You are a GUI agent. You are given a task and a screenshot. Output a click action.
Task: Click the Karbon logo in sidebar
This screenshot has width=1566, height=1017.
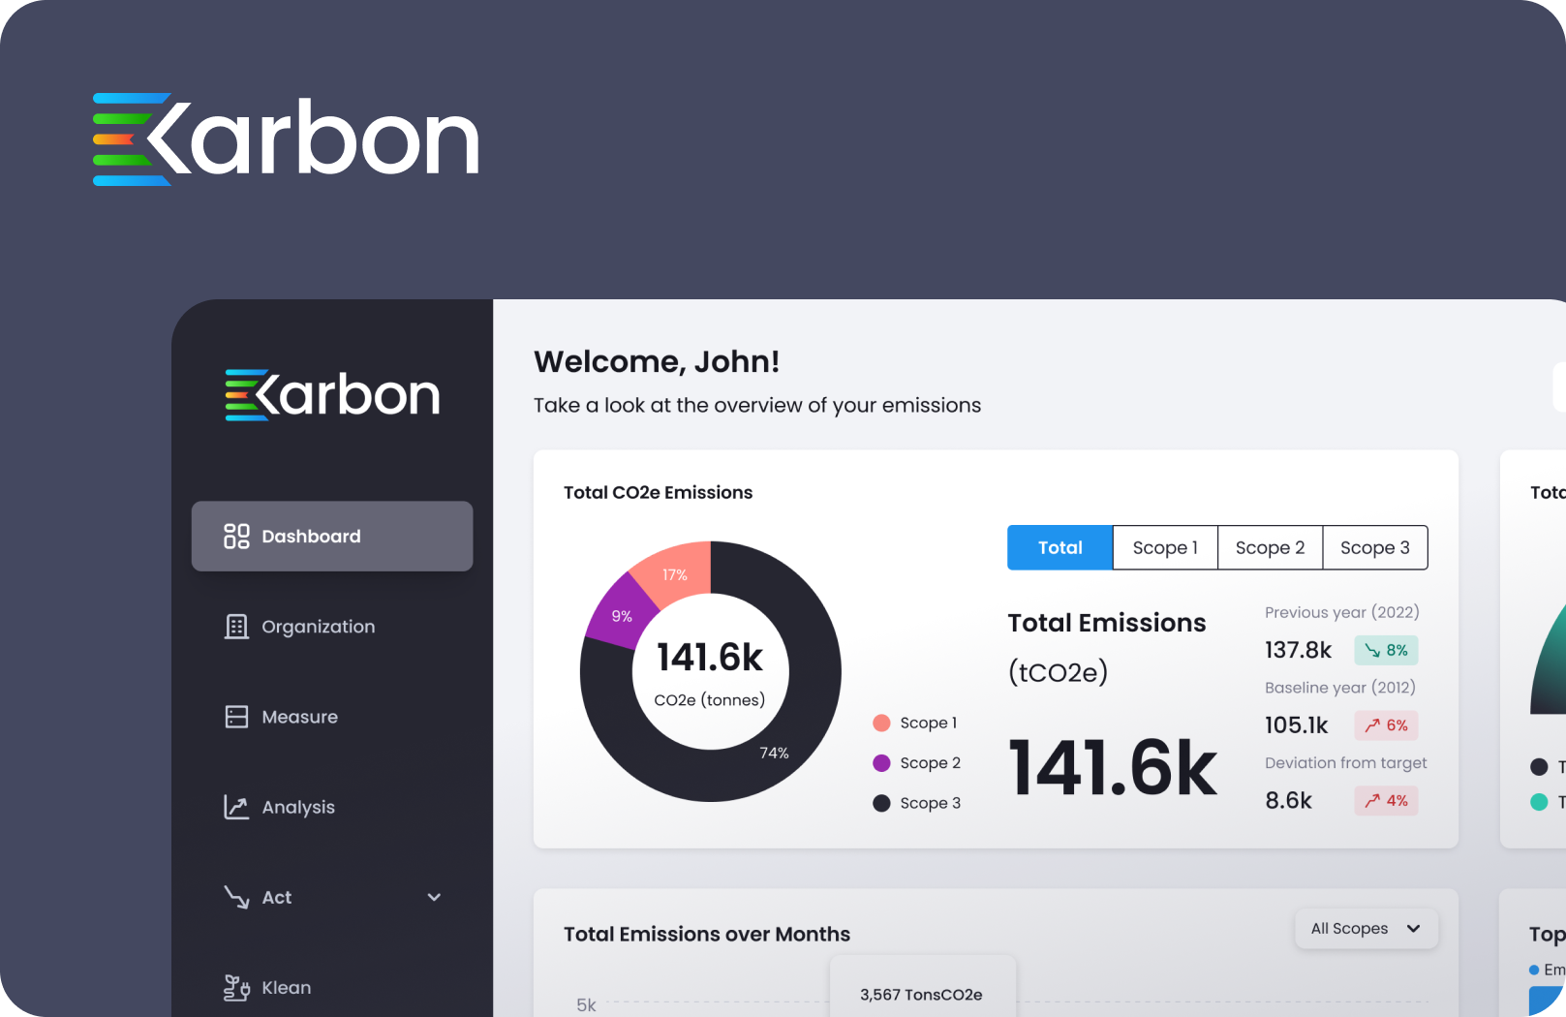(x=332, y=395)
